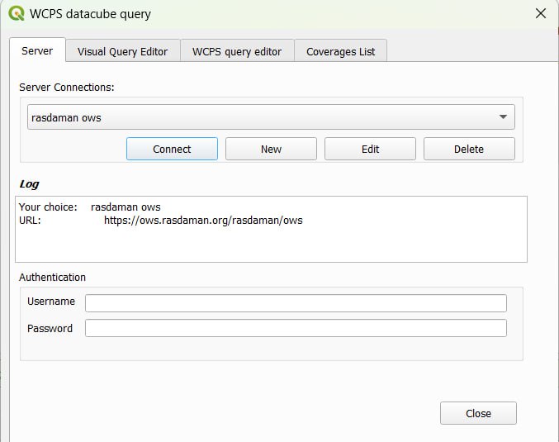Delete the selected server connection

tap(469, 149)
